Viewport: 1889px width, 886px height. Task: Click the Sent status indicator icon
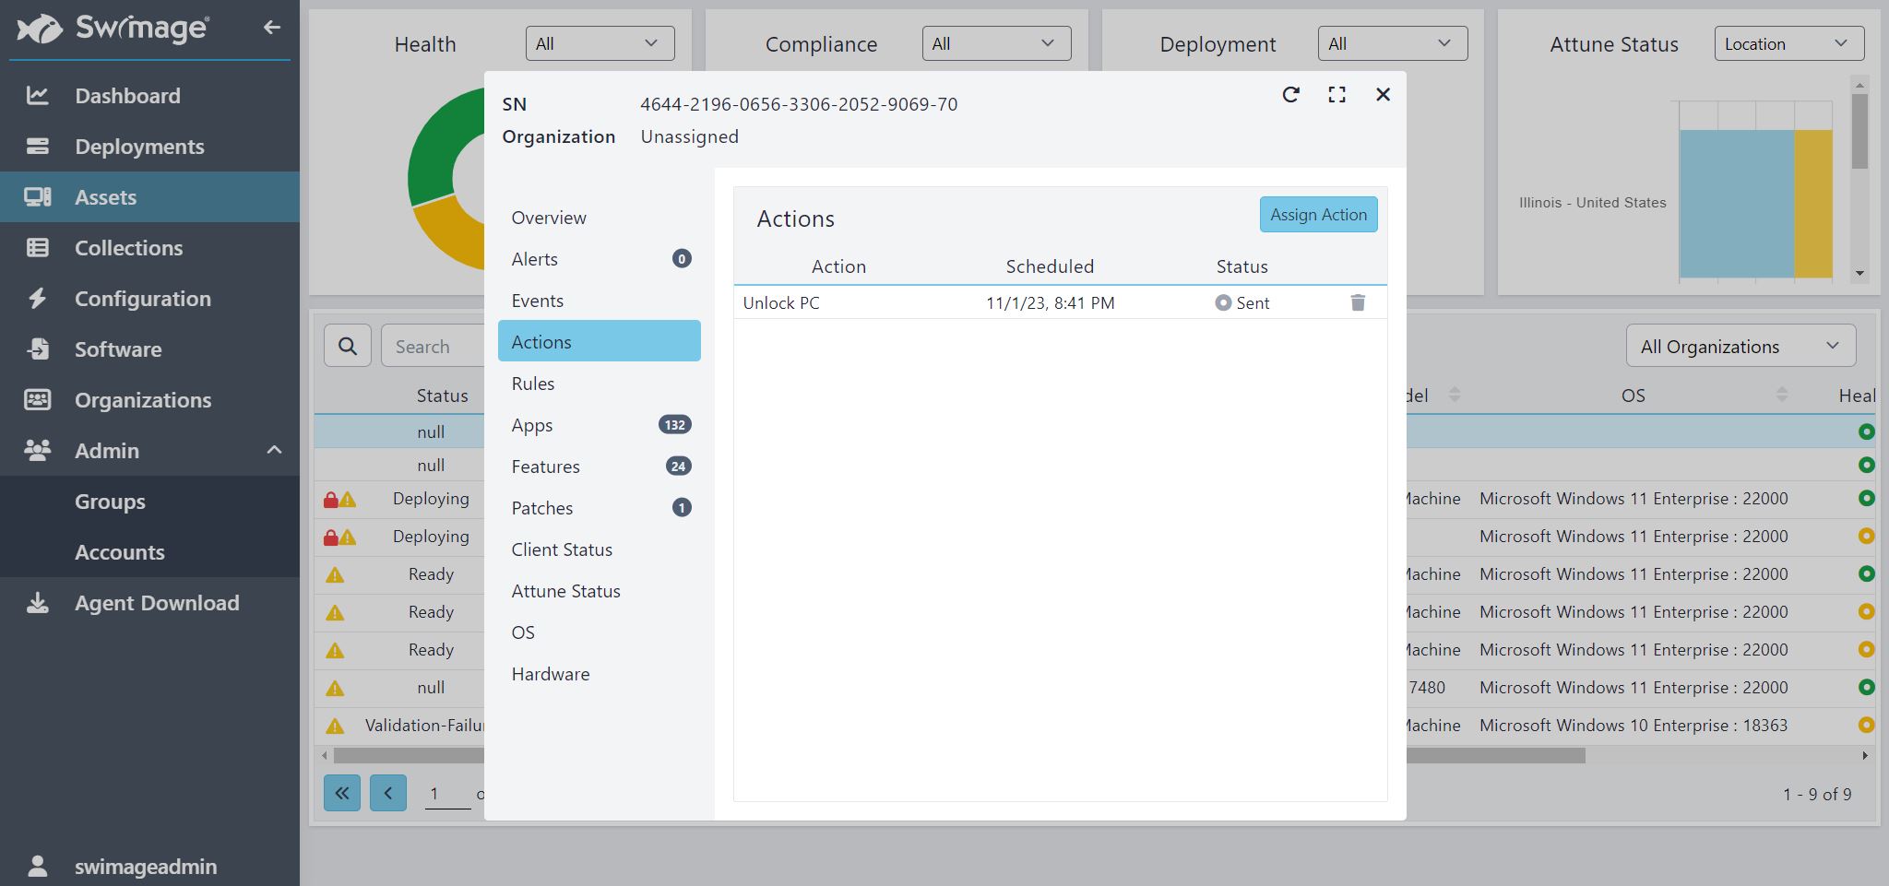point(1223,302)
